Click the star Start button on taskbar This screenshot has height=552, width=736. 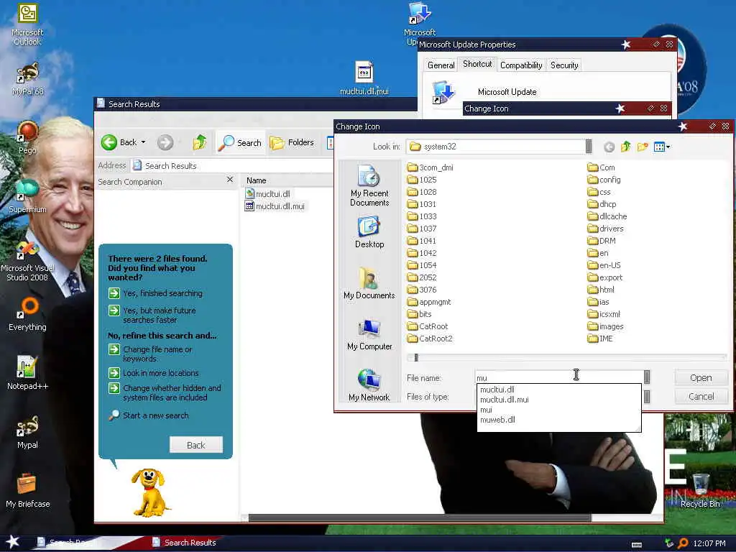13,542
